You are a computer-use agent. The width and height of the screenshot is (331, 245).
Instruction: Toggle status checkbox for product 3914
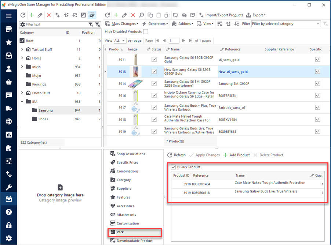154,83
